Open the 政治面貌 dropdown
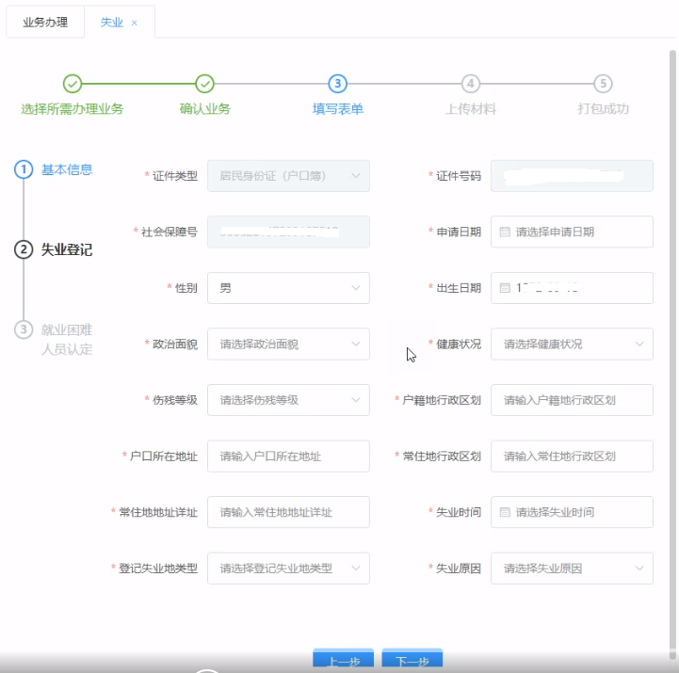The height and width of the screenshot is (673, 679). [288, 345]
